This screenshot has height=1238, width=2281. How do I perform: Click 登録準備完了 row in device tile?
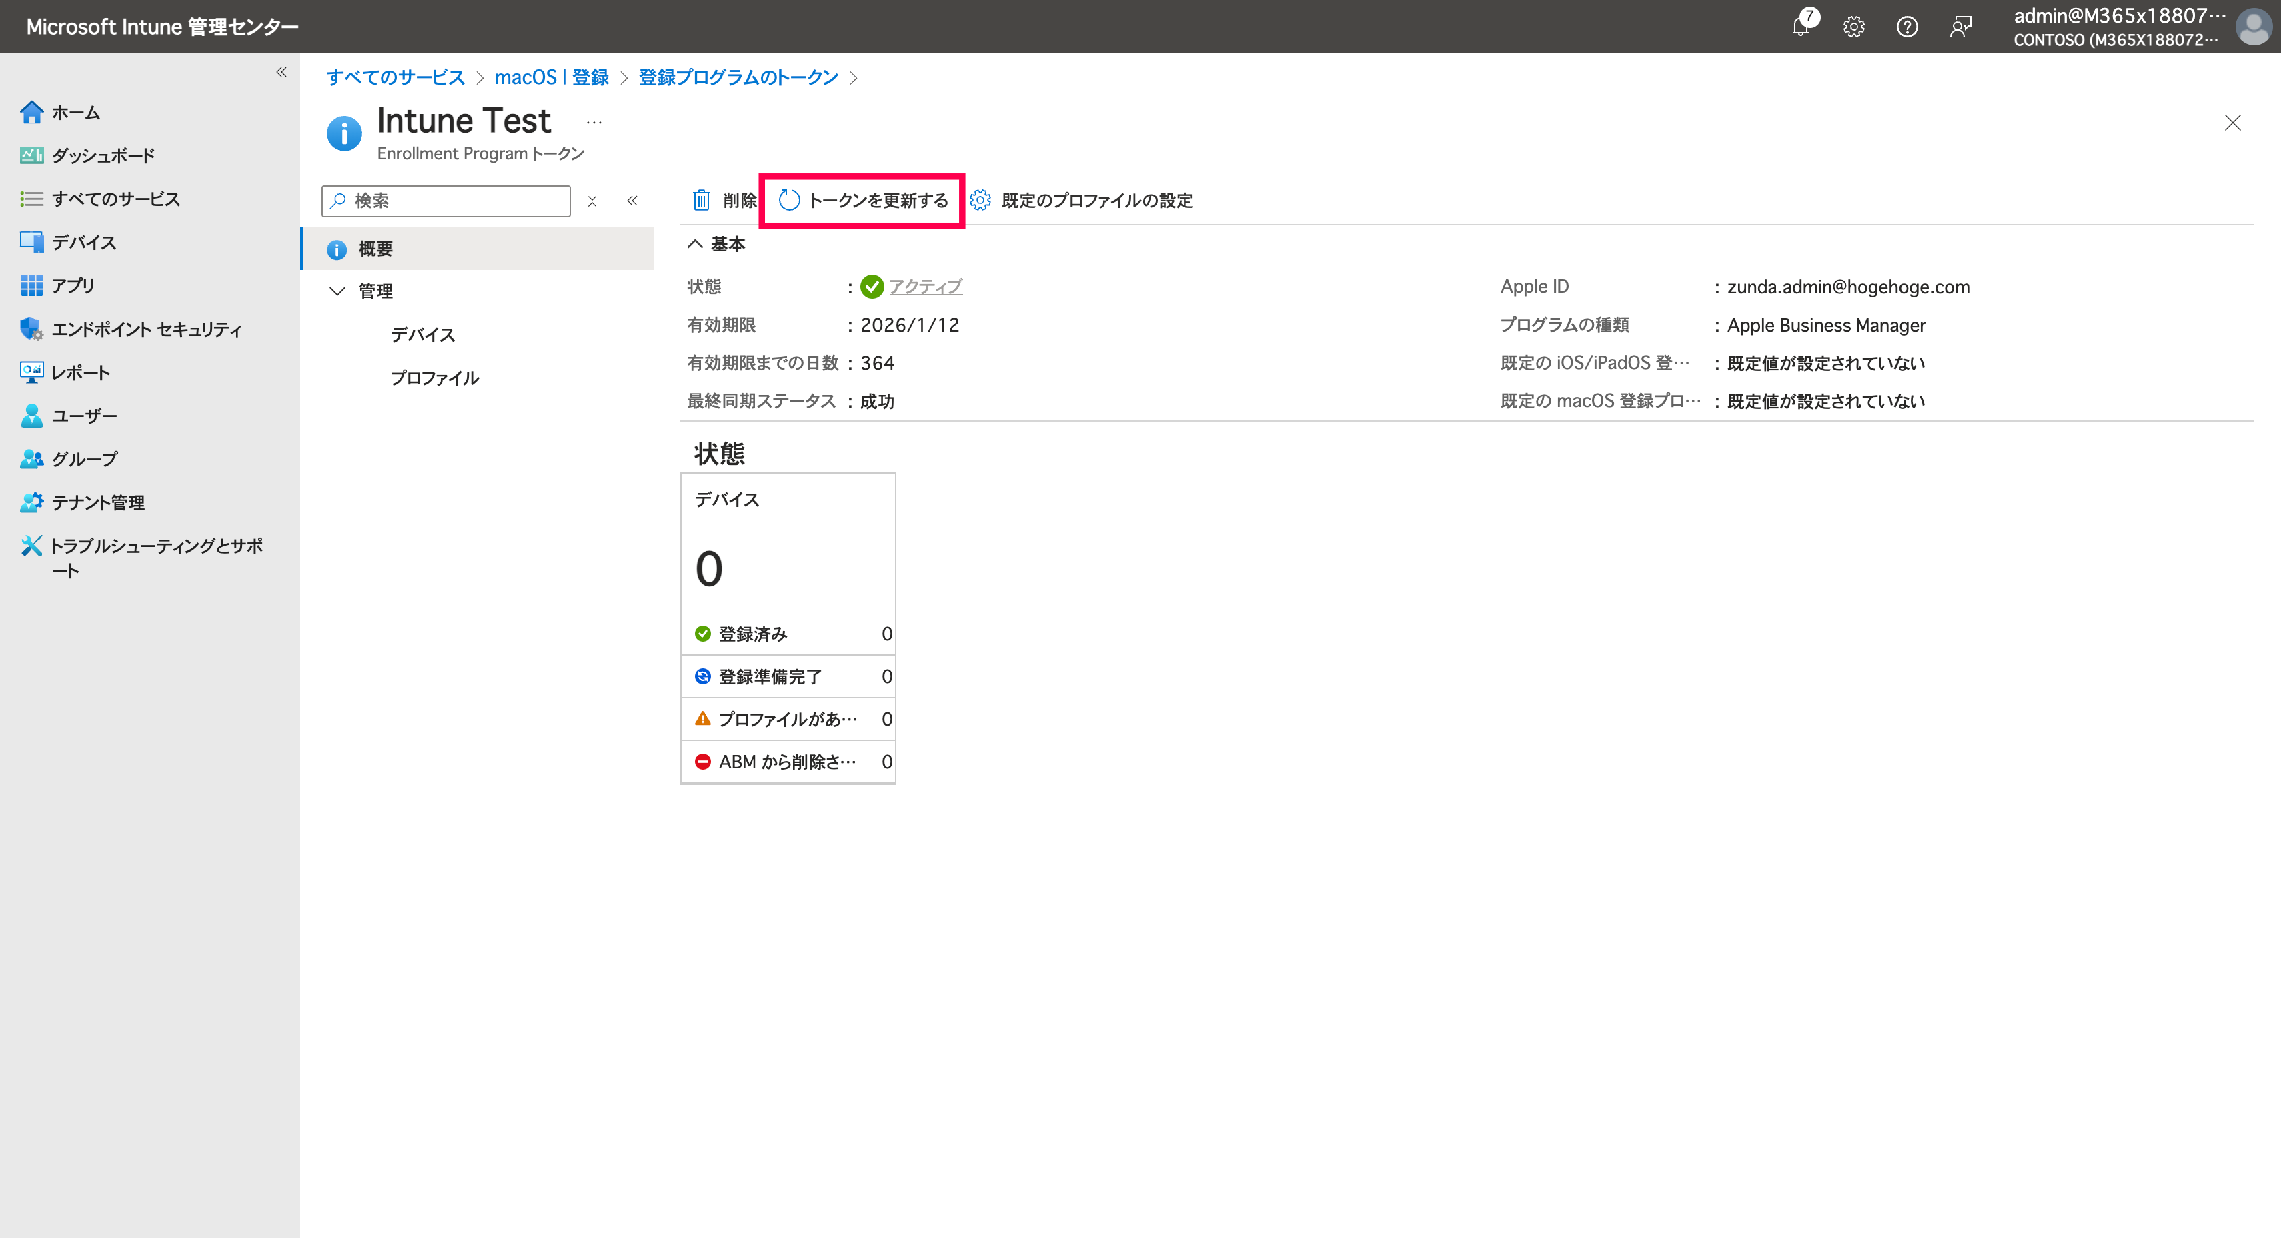click(788, 676)
